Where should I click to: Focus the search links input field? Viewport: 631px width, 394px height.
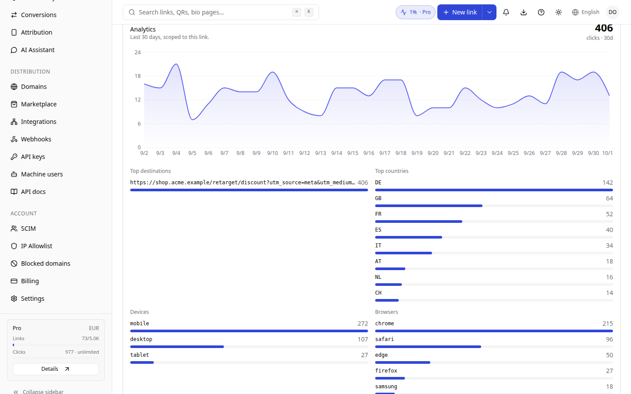point(221,12)
